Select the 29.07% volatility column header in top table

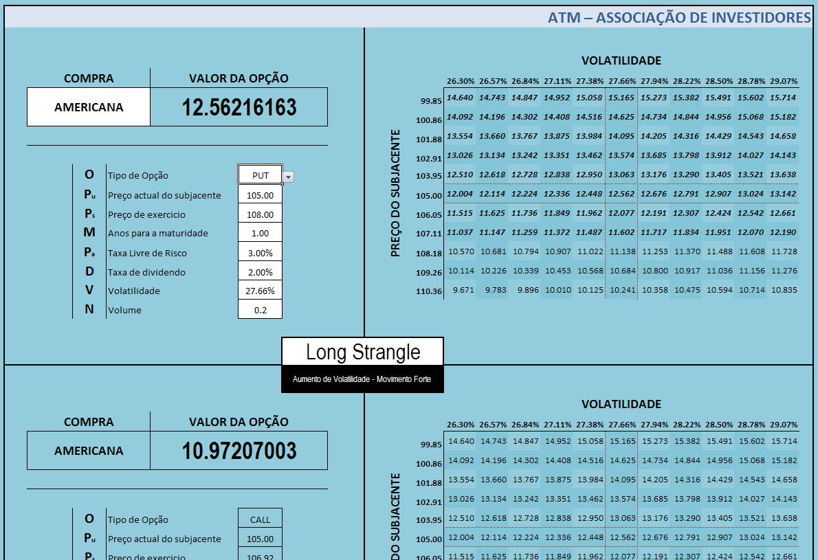pyautogui.click(x=783, y=81)
